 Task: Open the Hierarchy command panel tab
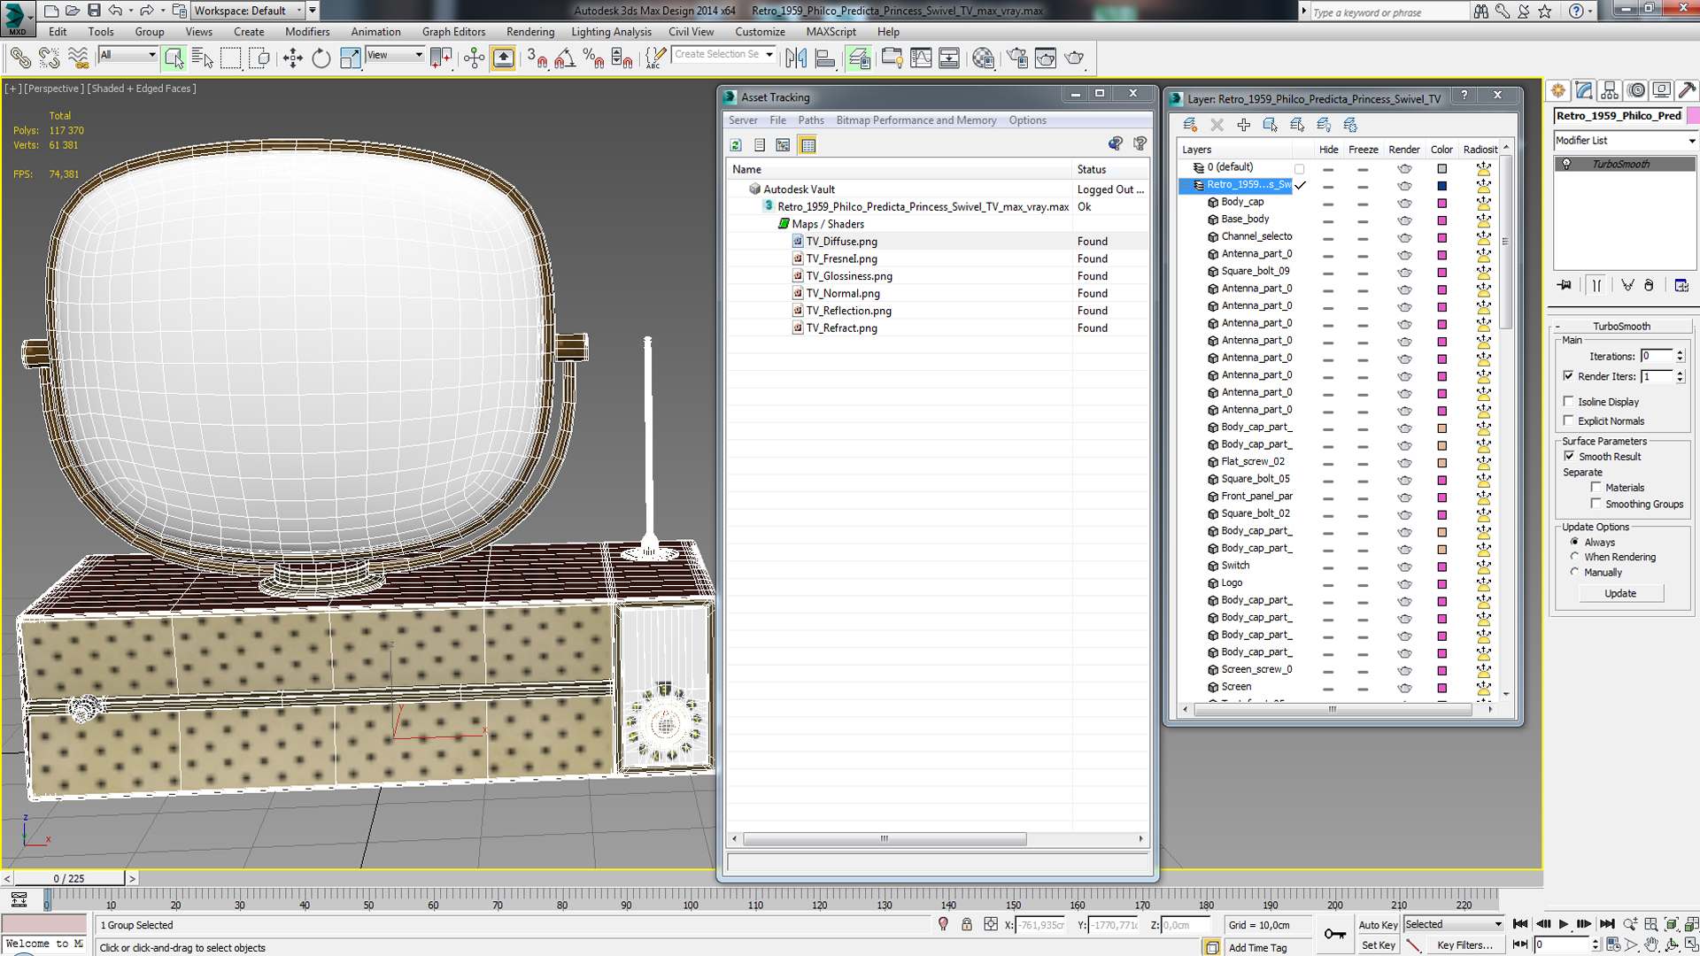click(x=1610, y=90)
